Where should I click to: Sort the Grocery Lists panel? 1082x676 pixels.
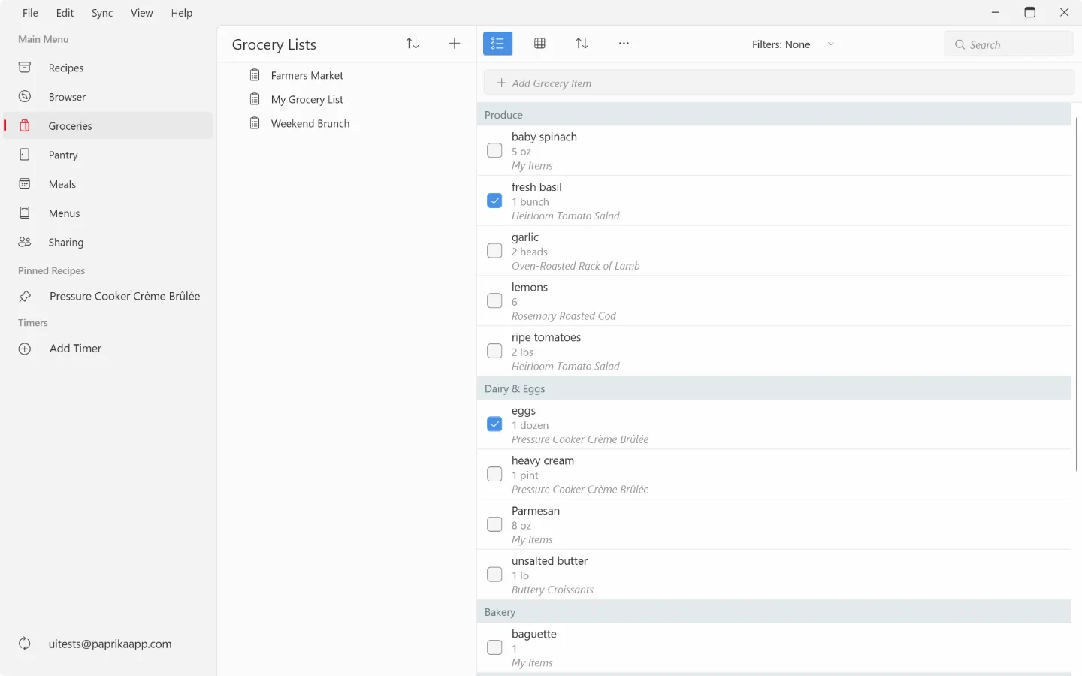tap(413, 44)
